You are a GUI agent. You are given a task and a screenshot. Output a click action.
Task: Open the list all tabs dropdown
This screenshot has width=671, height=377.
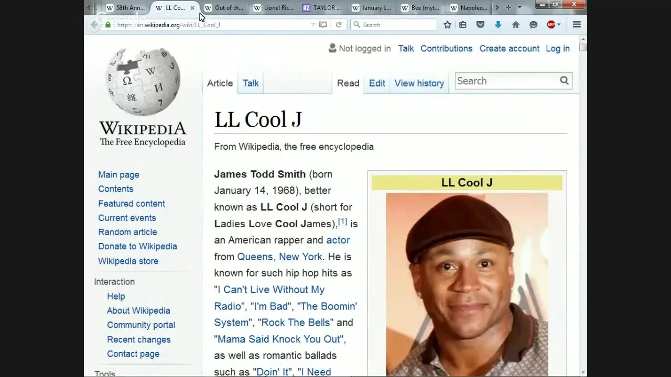[520, 7]
